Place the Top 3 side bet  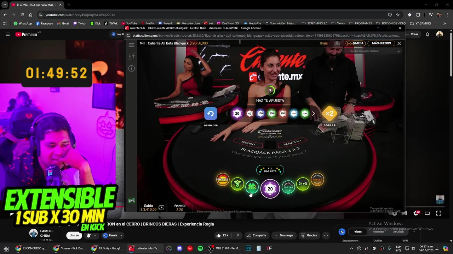[x=237, y=184]
